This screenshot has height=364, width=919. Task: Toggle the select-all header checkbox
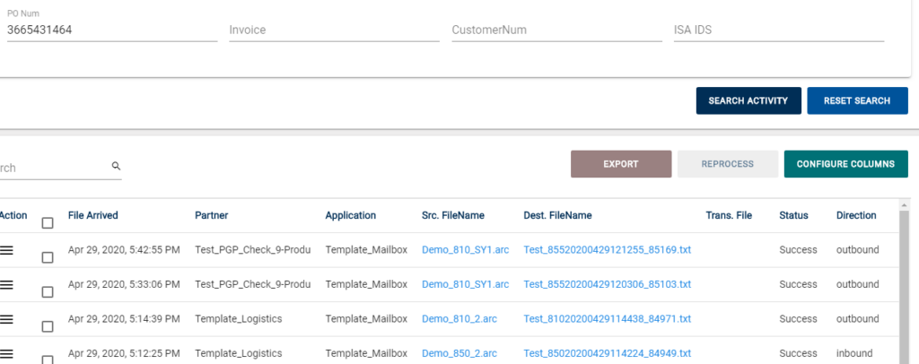coord(48,223)
